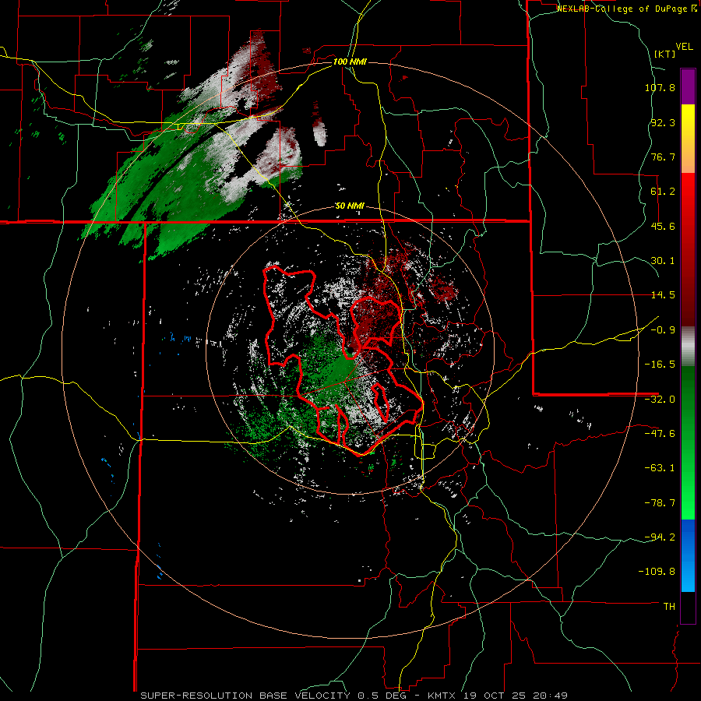Screen dimensions: 701x701
Task: Click the -16.5 legend value
Action: [x=660, y=365]
